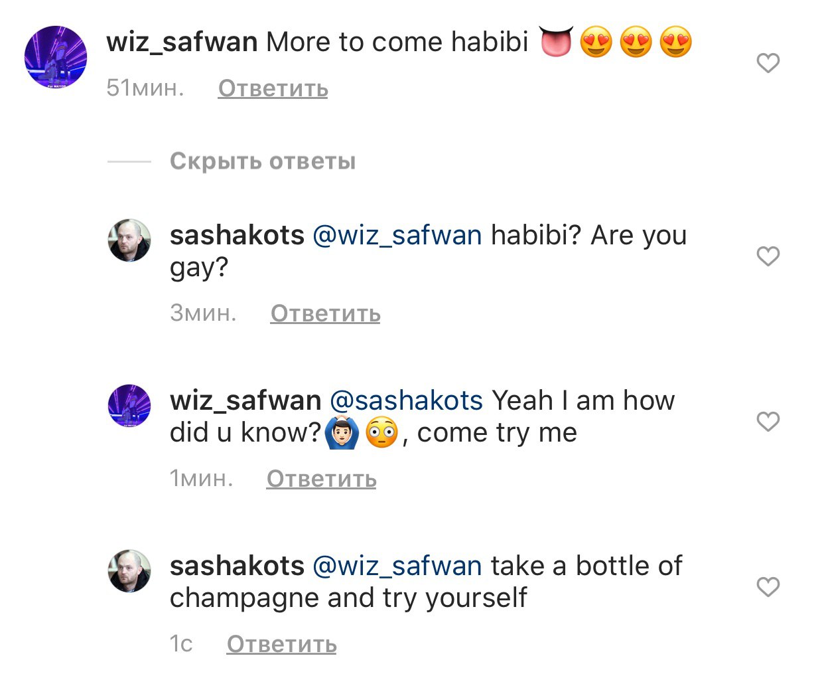The width and height of the screenshot is (824, 686).
Task: Follow @wiz_safwan mention in 'habibi?' reply
Action: pyautogui.click(x=397, y=236)
